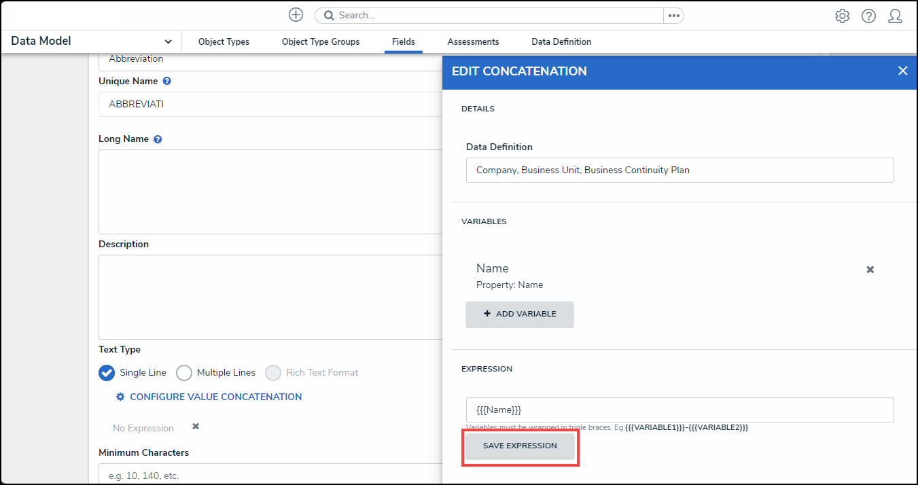
Task: Click the plus create-new icon
Action: click(296, 15)
